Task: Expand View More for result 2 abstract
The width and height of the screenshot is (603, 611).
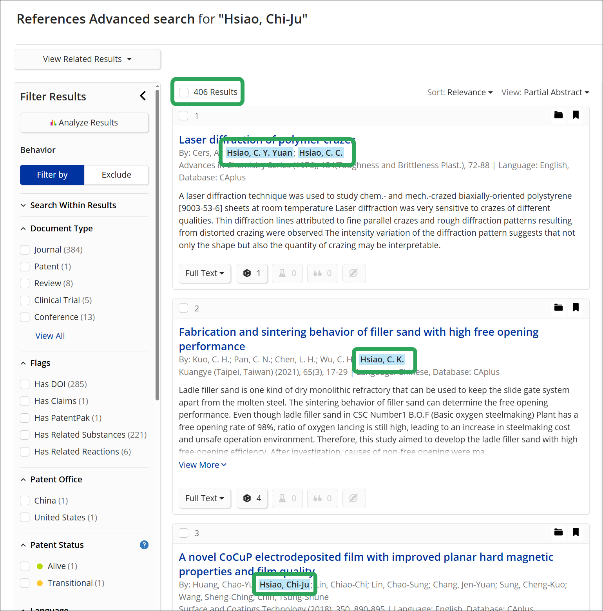Action: click(203, 465)
